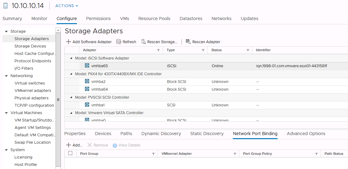Open Virtual switches settings
This screenshot has height=169, width=348.
tap(30, 83)
